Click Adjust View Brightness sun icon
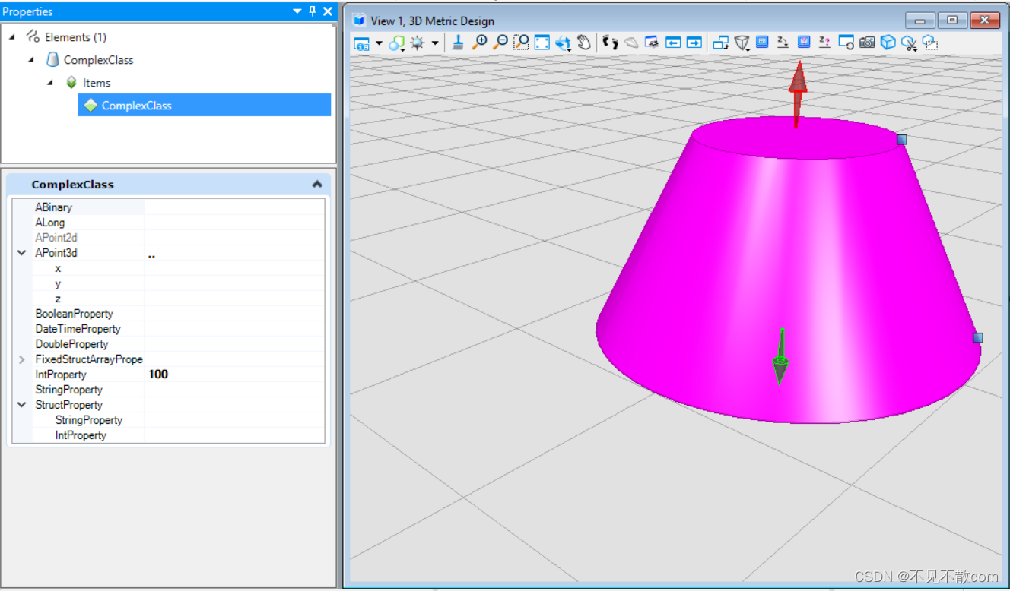The image size is (1010, 591). (418, 43)
